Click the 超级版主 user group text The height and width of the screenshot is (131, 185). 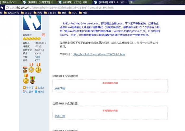tap(27, 35)
